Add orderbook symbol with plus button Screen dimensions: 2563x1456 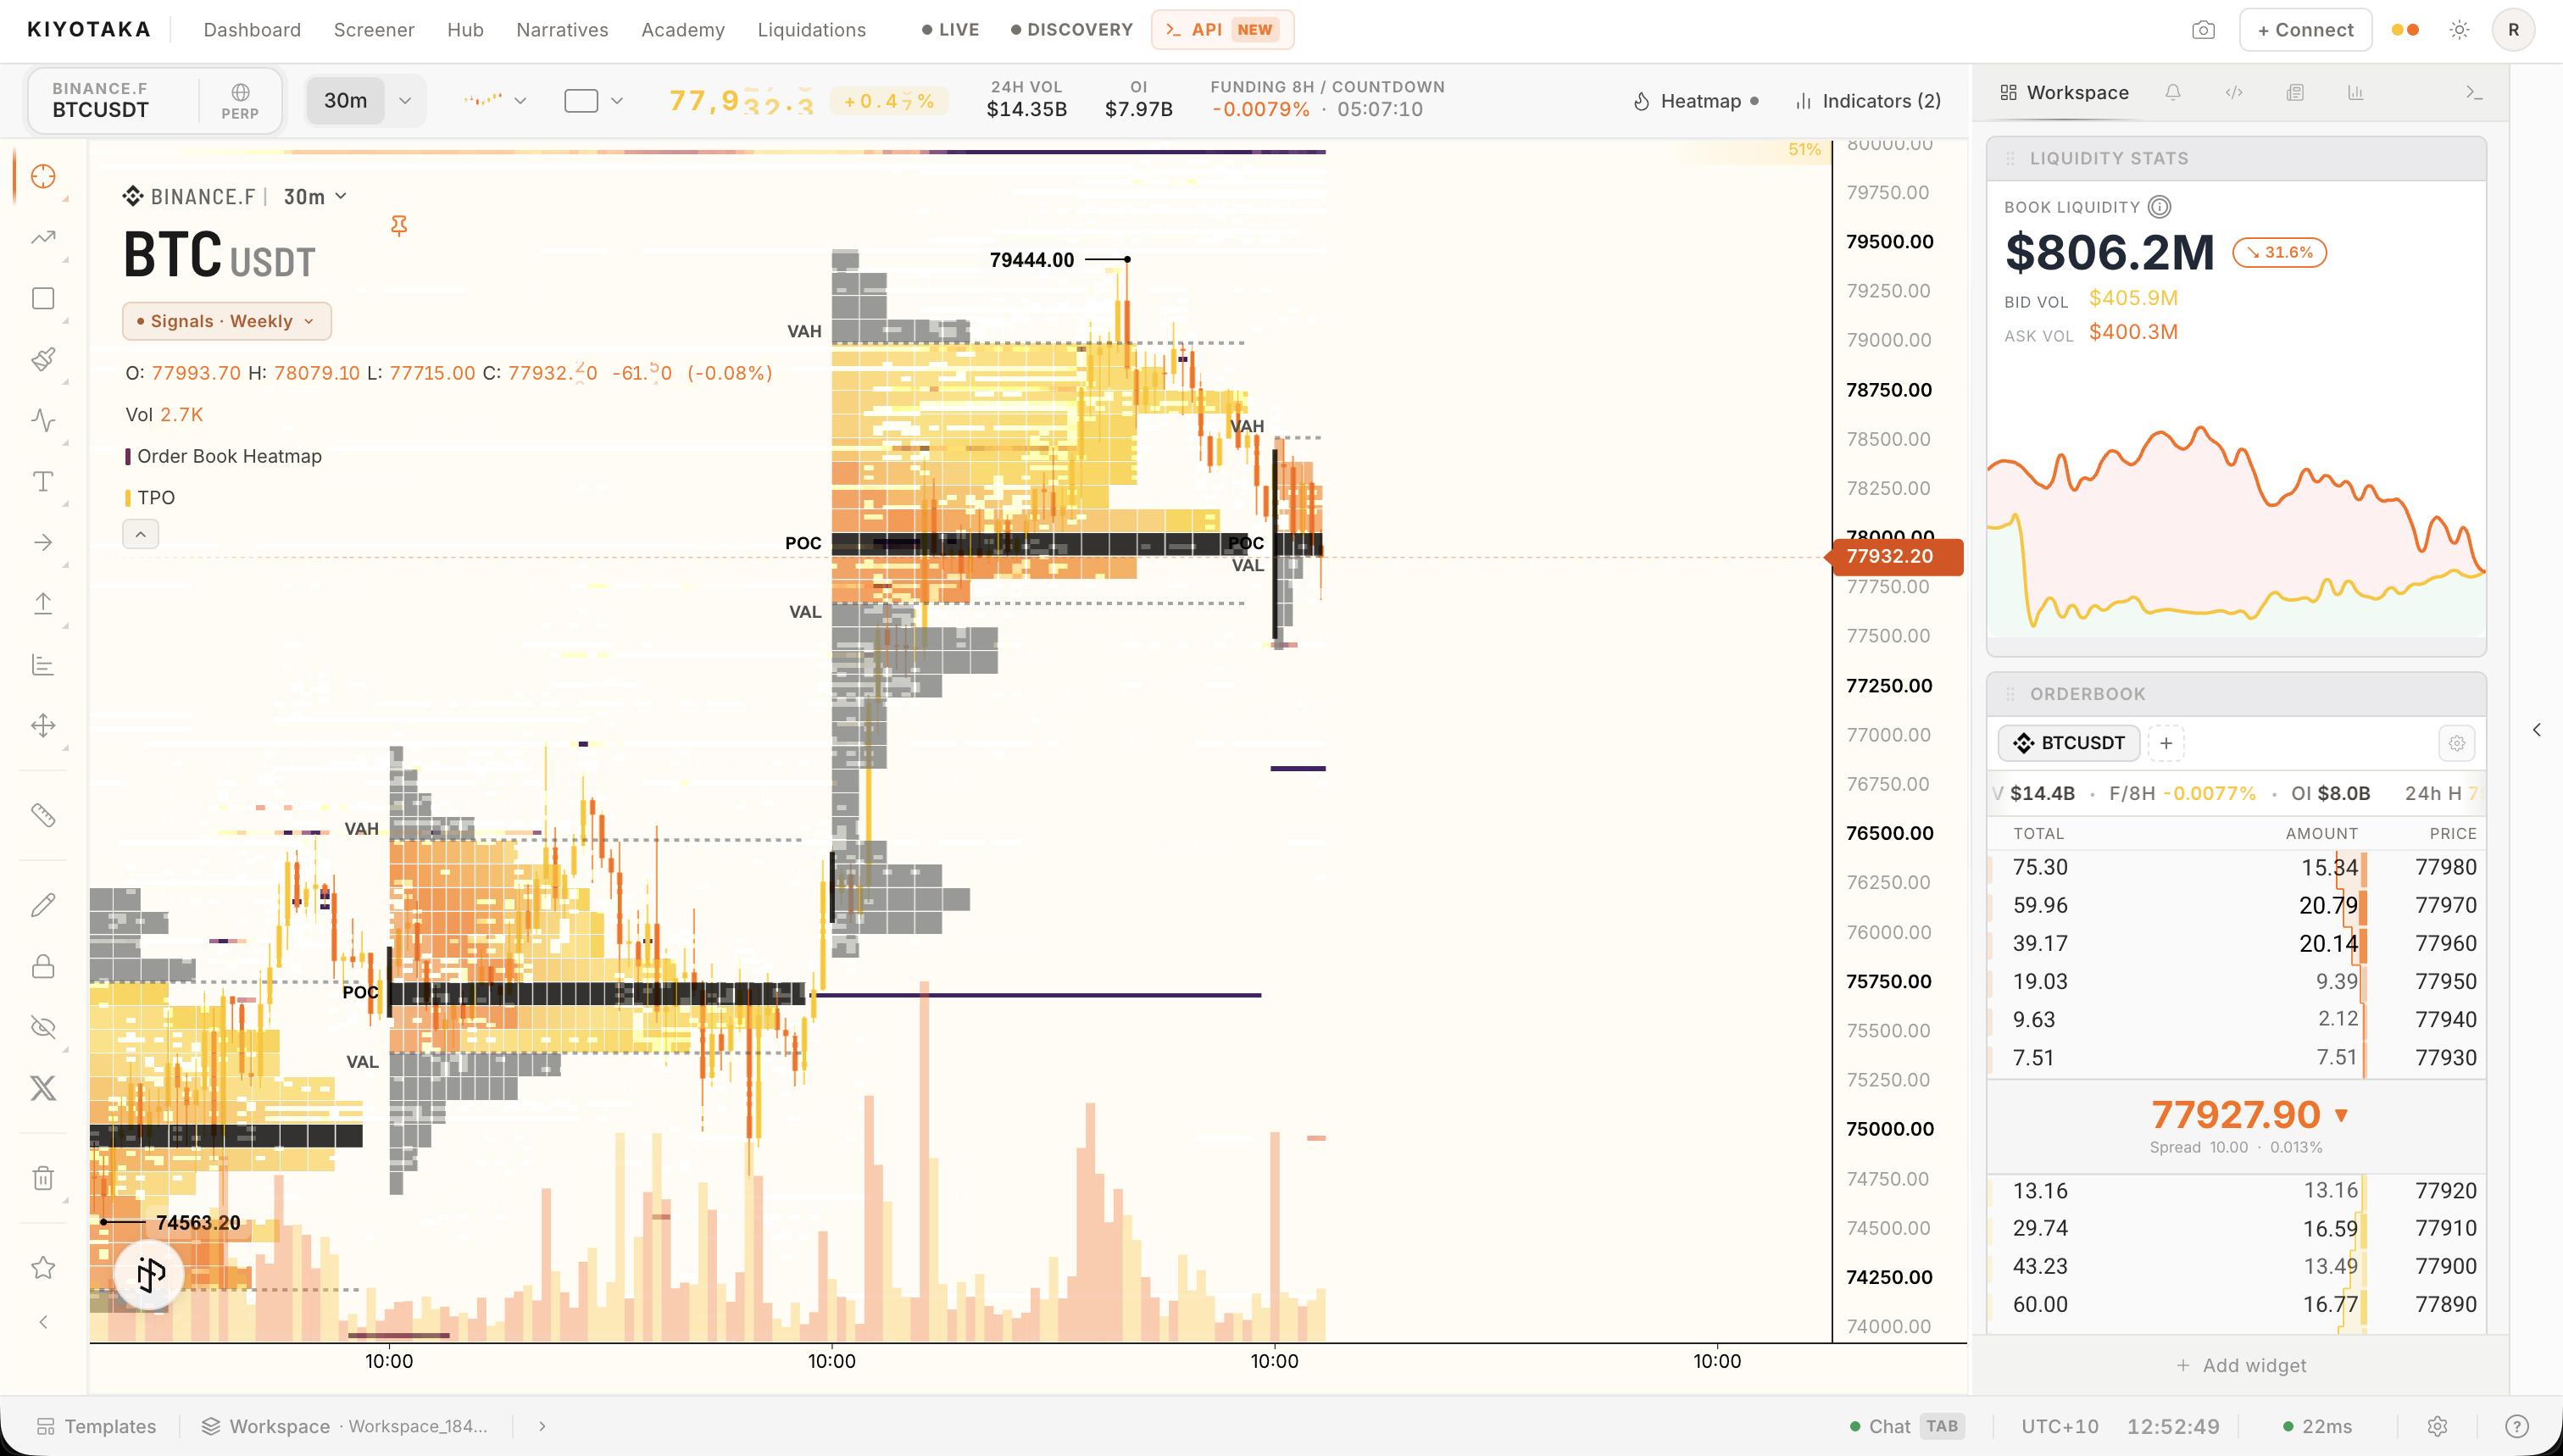tap(2166, 744)
